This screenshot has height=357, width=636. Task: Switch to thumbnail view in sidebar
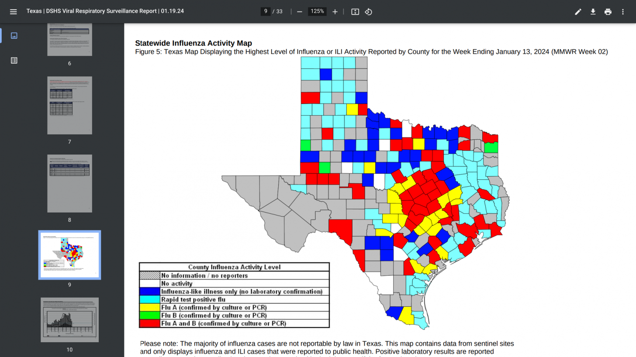click(14, 36)
